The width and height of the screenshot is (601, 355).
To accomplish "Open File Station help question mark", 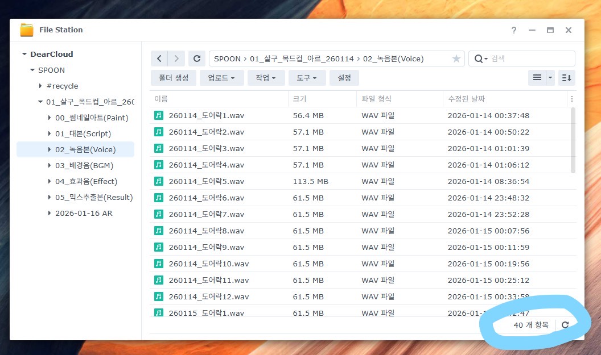I will (514, 30).
